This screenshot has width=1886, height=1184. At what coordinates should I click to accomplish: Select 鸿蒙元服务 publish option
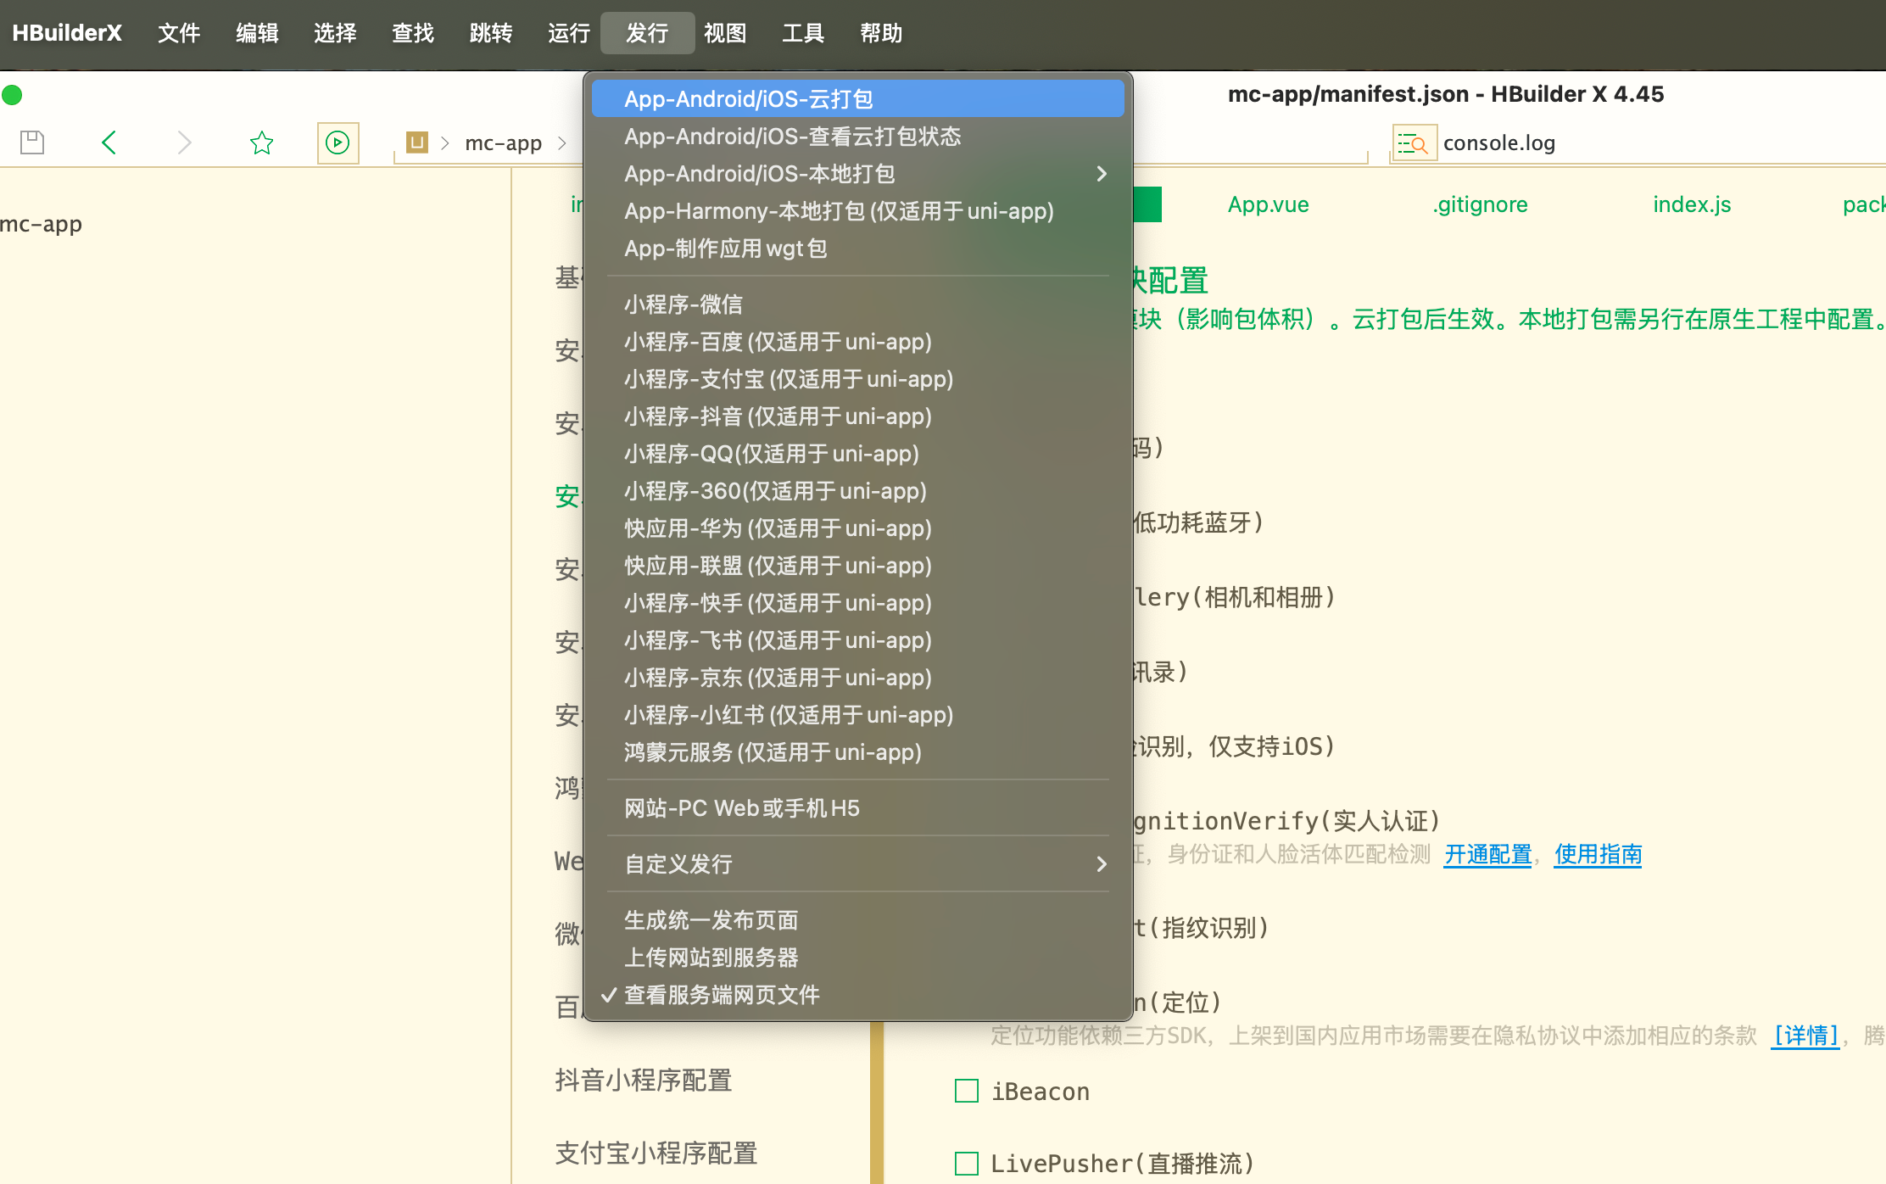tap(857, 752)
